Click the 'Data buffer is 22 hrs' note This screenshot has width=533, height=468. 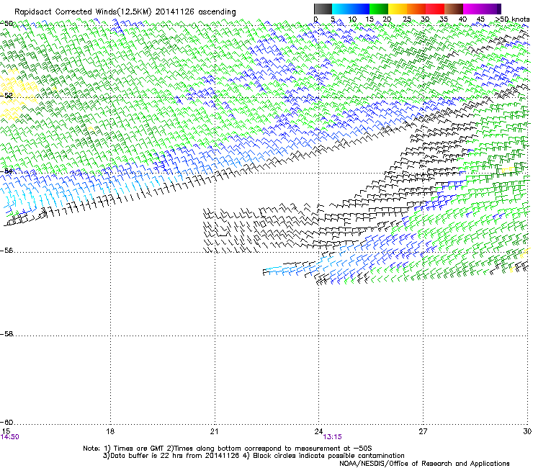141,456
